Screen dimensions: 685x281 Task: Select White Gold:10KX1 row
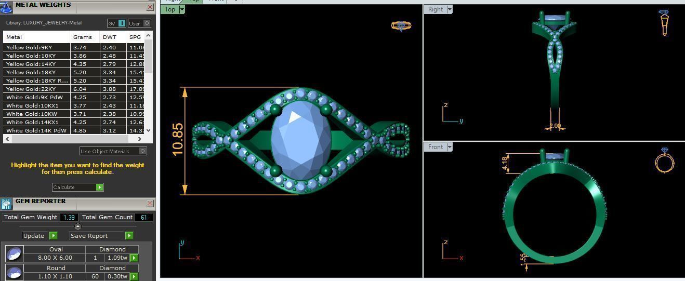click(74, 105)
